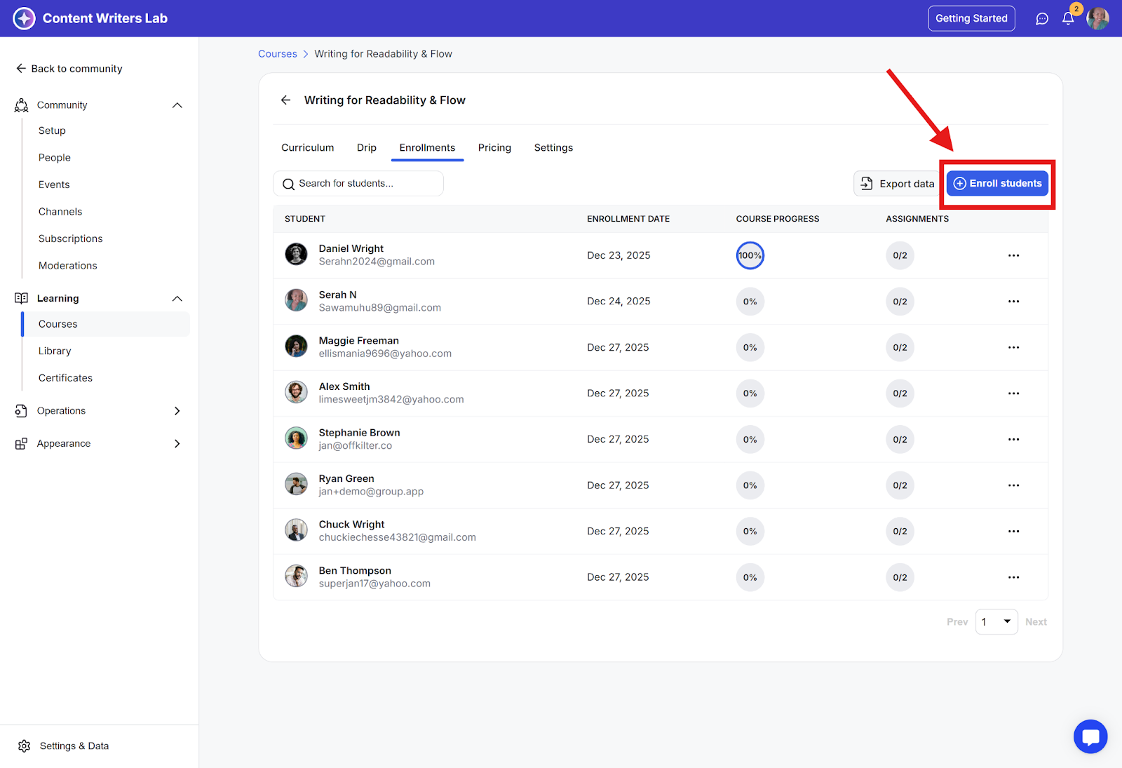
Task: Open row actions menu for Daniel Wright
Action: tap(1014, 255)
